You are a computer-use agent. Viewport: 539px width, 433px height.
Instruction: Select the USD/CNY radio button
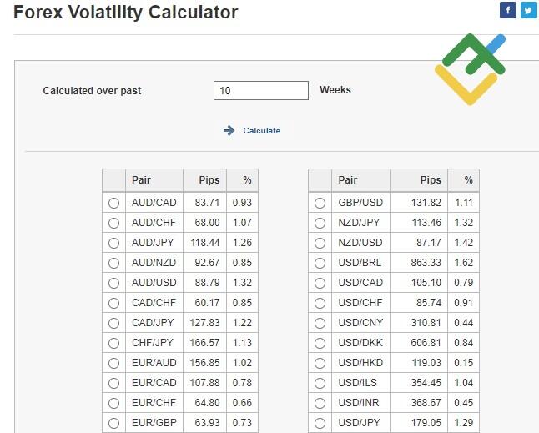click(x=320, y=323)
